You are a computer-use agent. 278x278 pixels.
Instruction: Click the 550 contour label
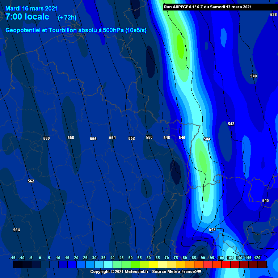pos(149,138)
